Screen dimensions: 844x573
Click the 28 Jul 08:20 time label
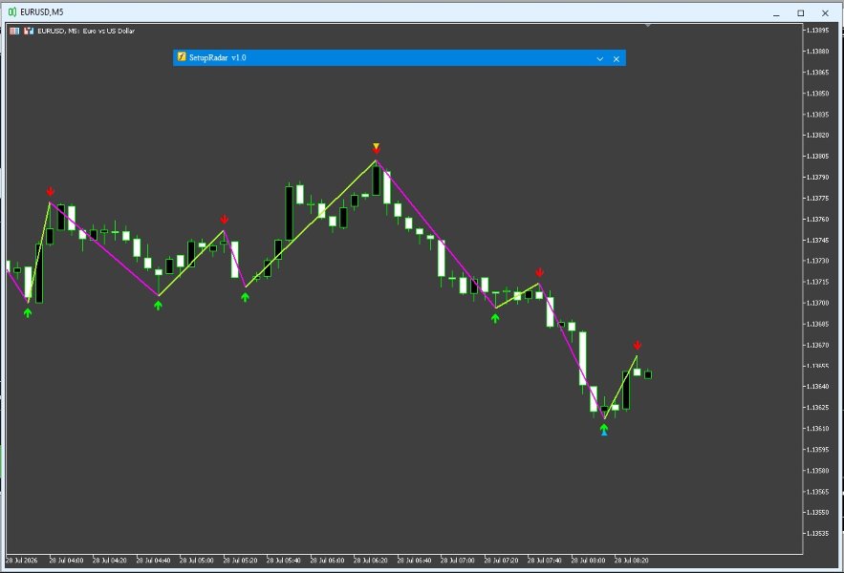pos(632,560)
